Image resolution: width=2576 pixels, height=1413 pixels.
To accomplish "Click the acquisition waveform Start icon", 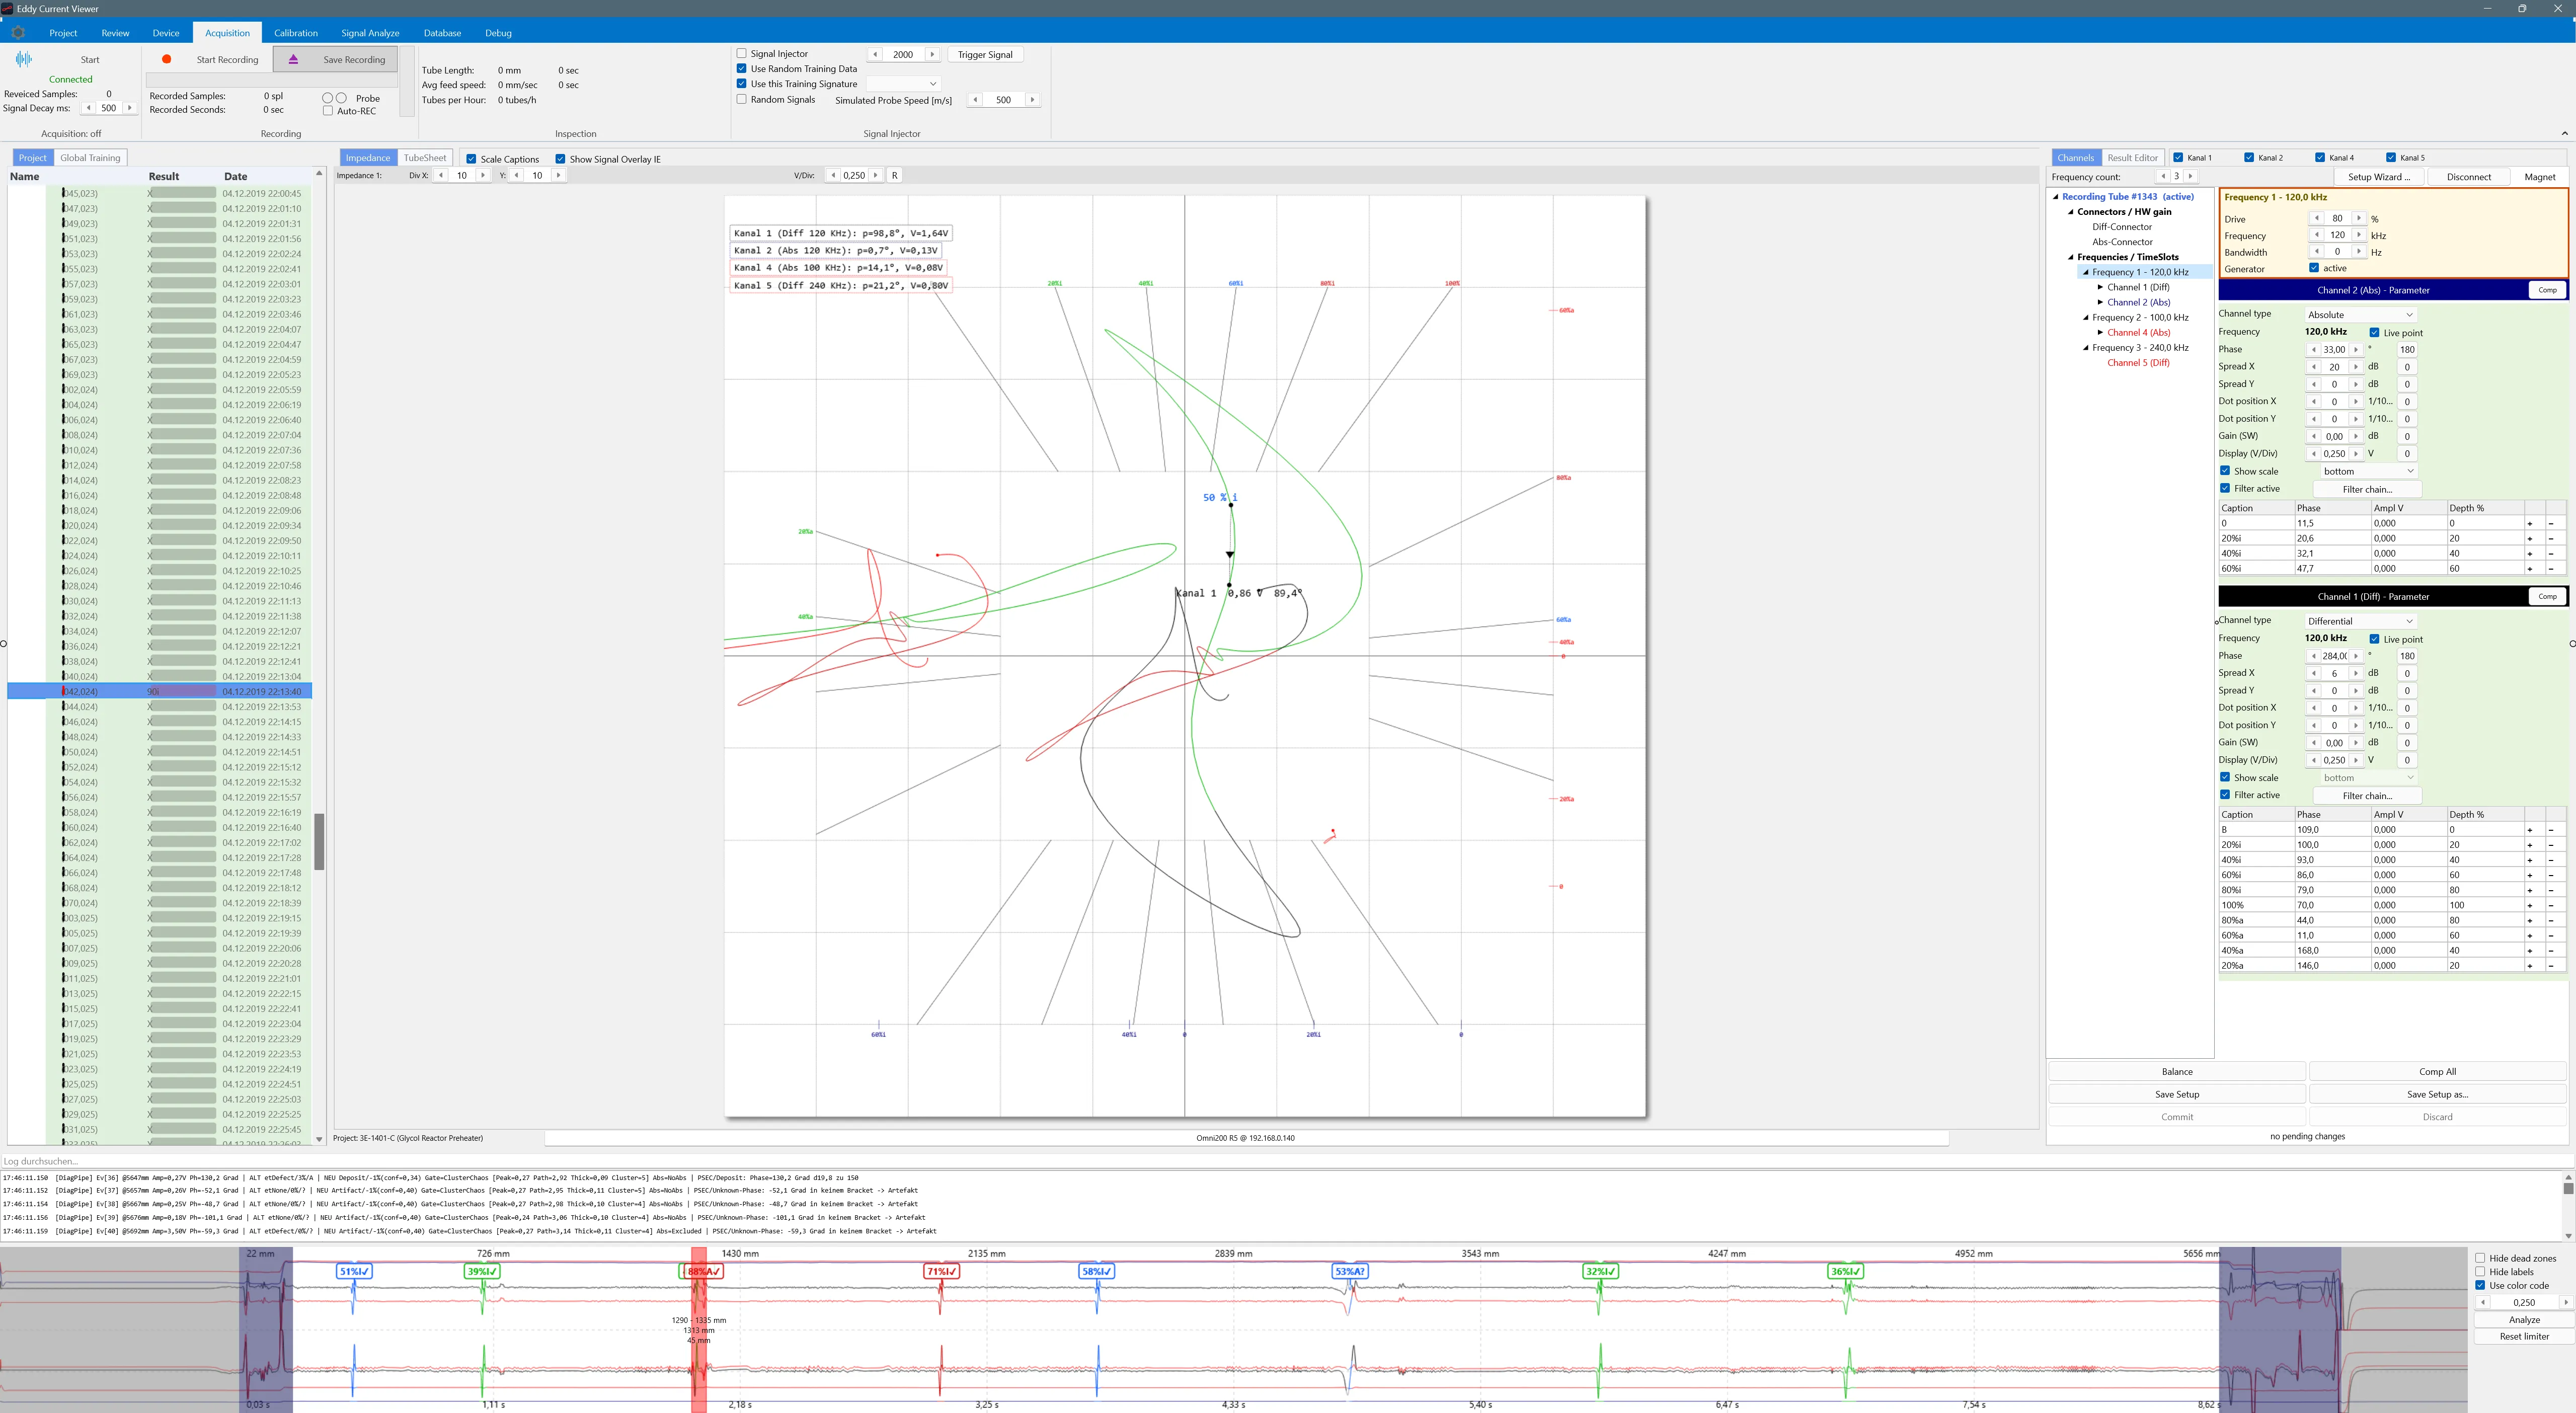I will [x=23, y=59].
